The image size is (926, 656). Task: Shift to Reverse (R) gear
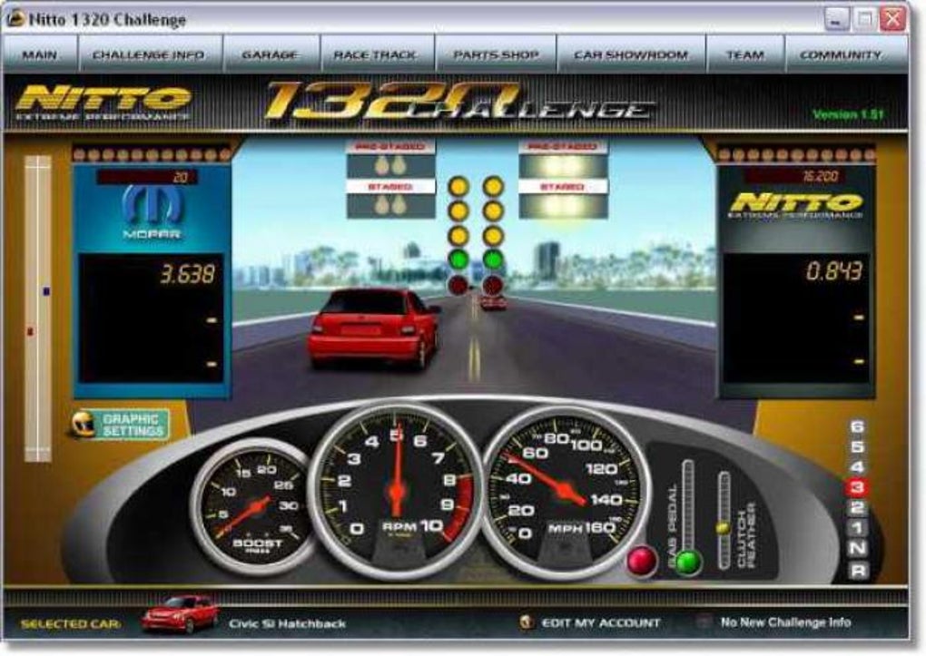coord(857,570)
